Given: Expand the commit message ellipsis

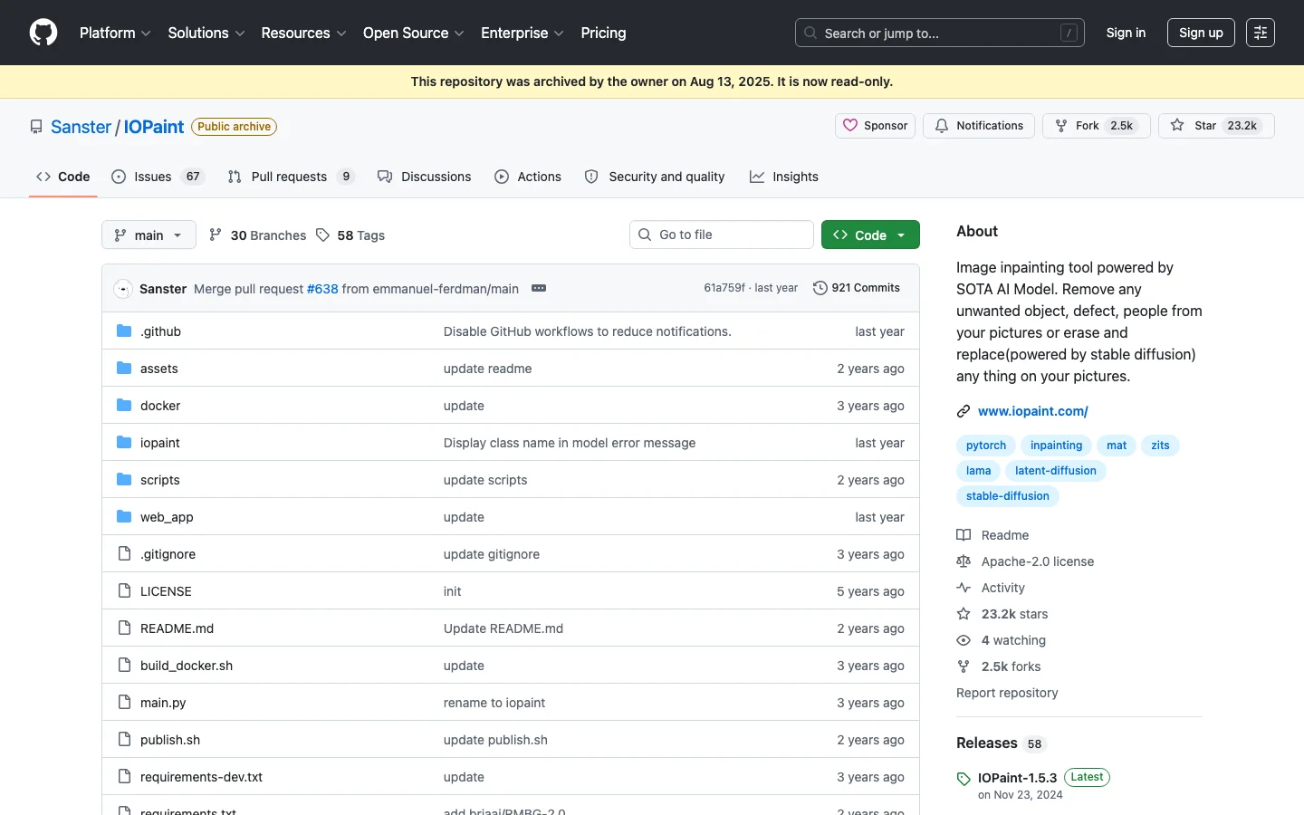Looking at the screenshot, I should tap(539, 288).
